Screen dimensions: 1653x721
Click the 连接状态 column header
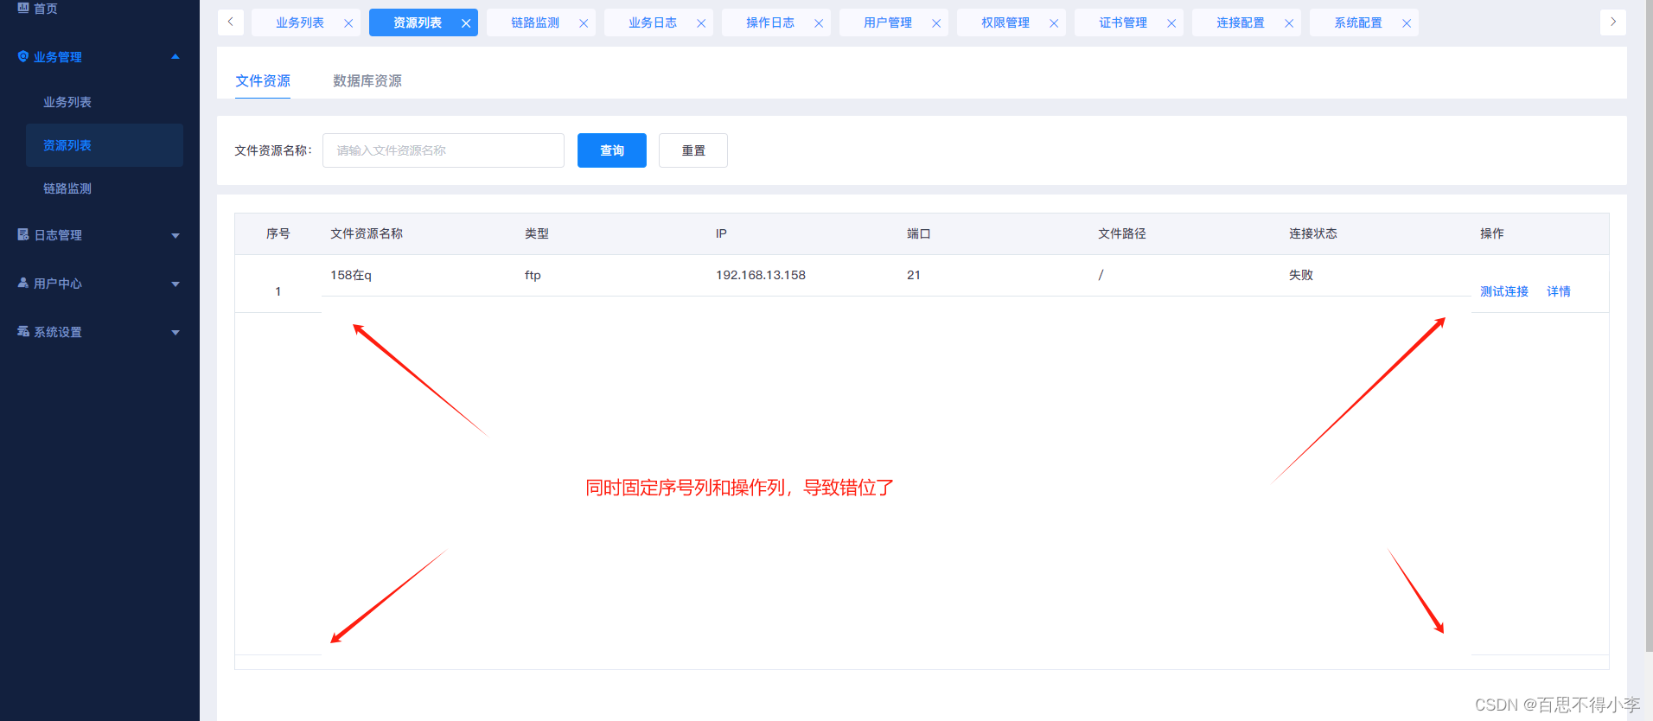pyautogui.click(x=1313, y=233)
